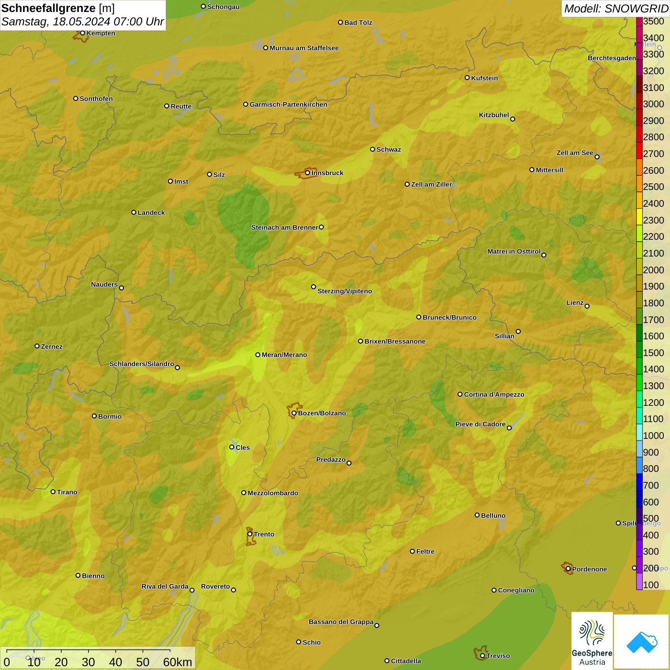Click the Belluno location dot
Screen dimensions: 670x670
[x=477, y=515]
